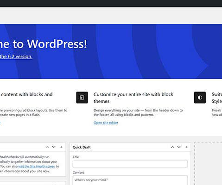Collapse the Quick Draft panel

click(x=186, y=147)
